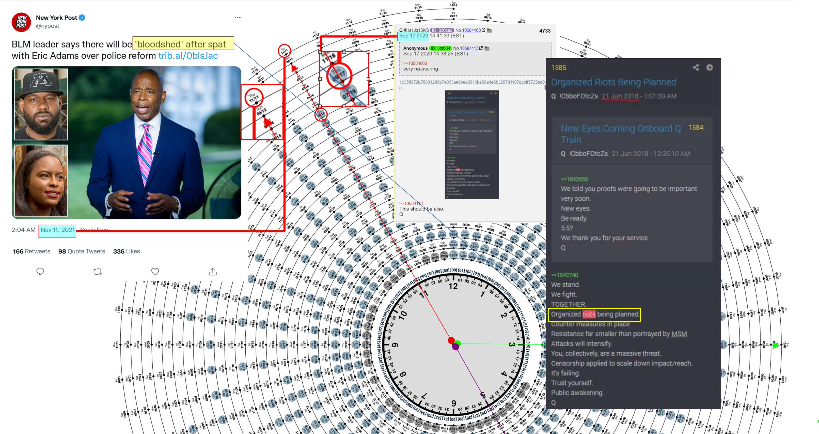Click drop number 1584 label
The width and height of the screenshot is (819, 434).
pos(696,128)
